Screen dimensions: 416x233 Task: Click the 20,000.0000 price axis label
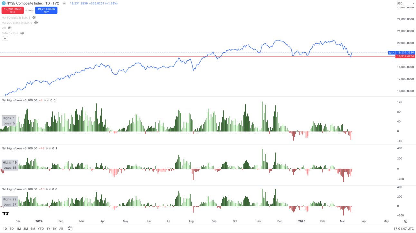(x=405, y=43)
